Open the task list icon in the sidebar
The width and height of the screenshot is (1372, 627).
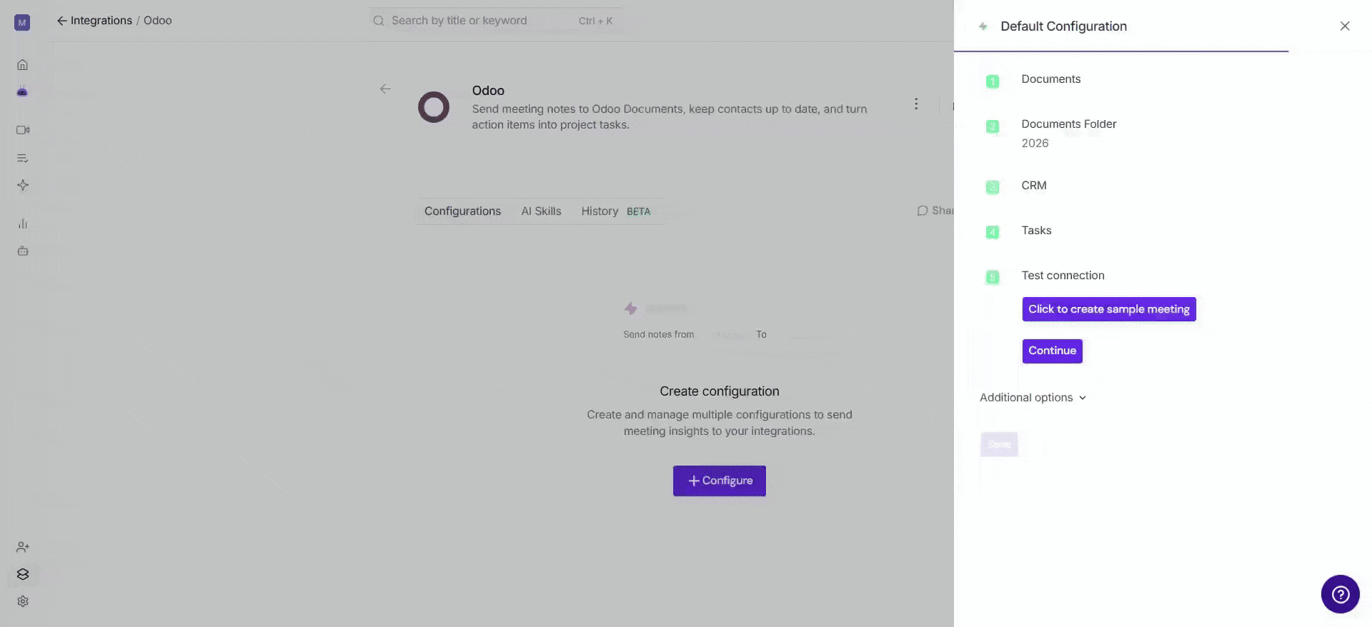[x=22, y=158]
